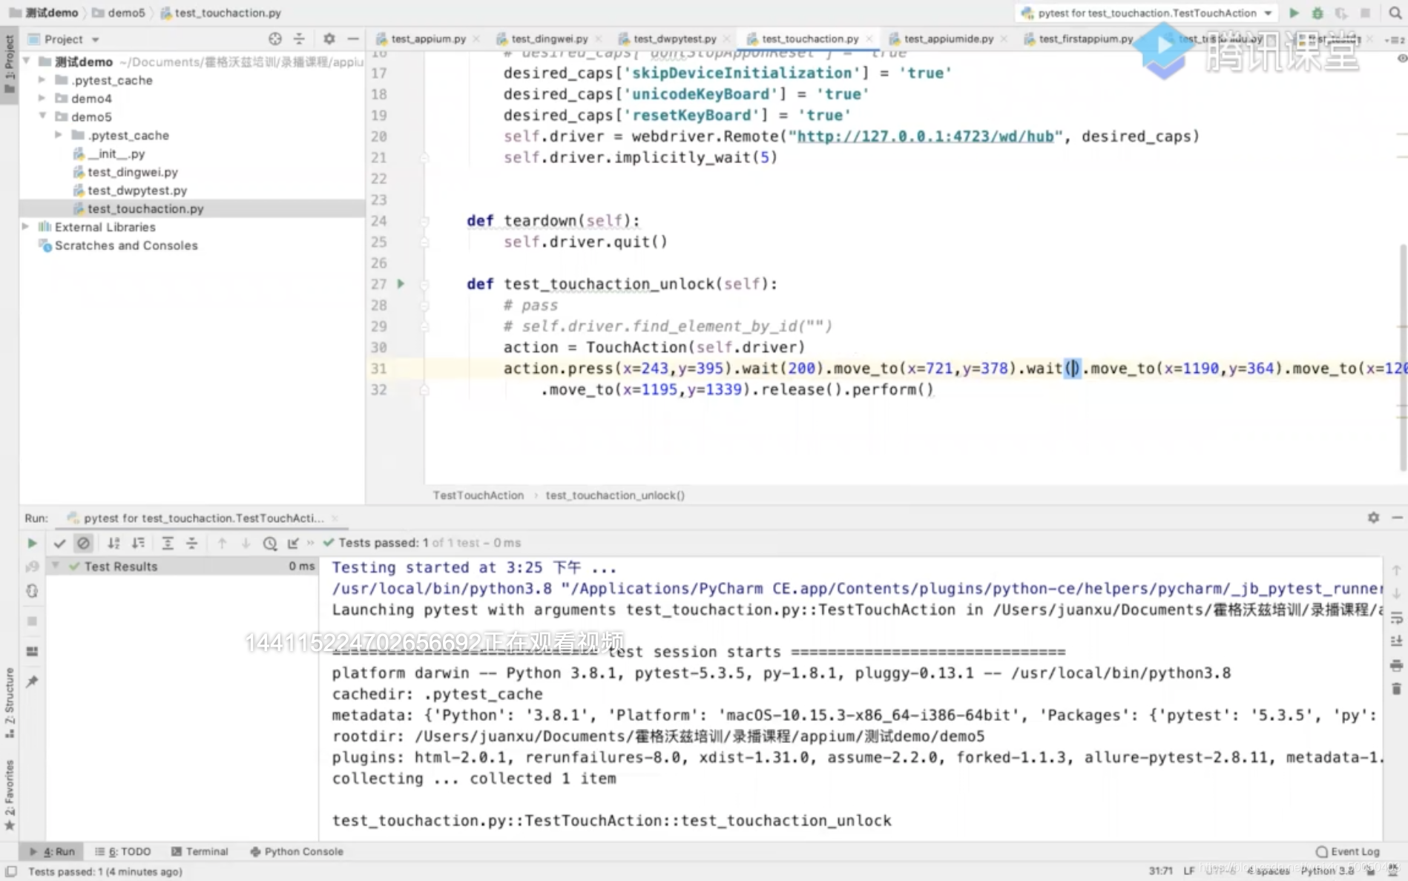This screenshot has width=1408, height=881.
Task: Show hidden editor tabs list
Action: pos(1394,39)
